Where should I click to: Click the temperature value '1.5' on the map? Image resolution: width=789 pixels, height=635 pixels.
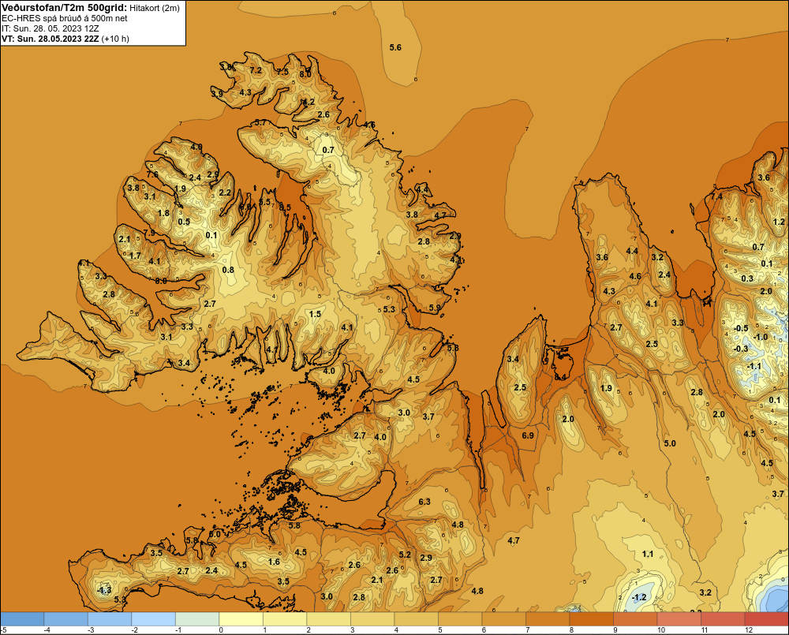coord(315,315)
